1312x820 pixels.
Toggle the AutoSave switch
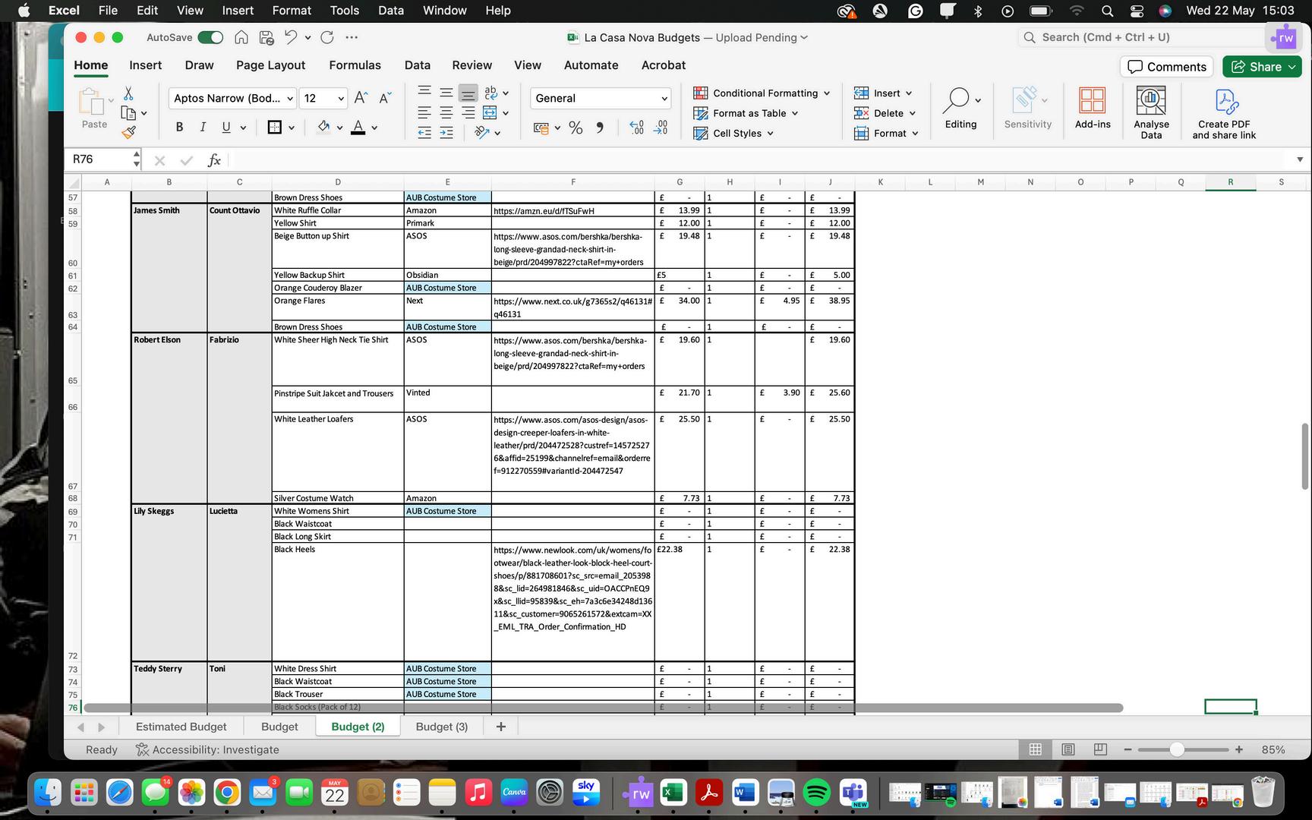[210, 37]
